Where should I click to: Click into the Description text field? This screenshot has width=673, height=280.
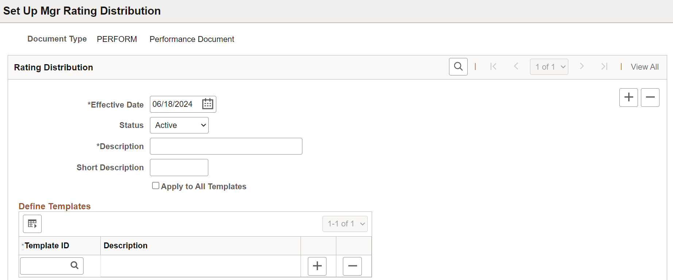pyautogui.click(x=226, y=146)
